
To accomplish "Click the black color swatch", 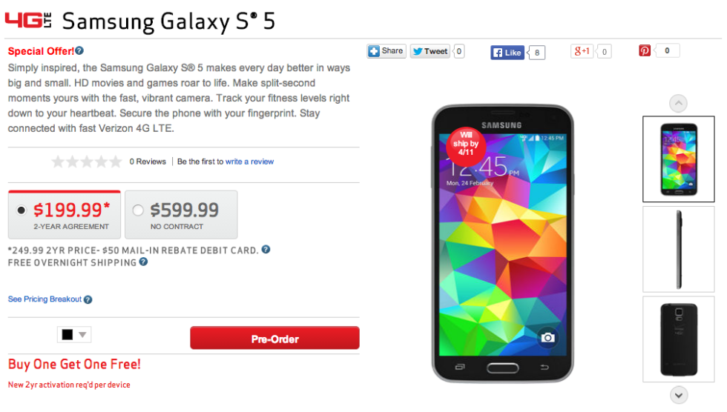I will [x=68, y=335].
